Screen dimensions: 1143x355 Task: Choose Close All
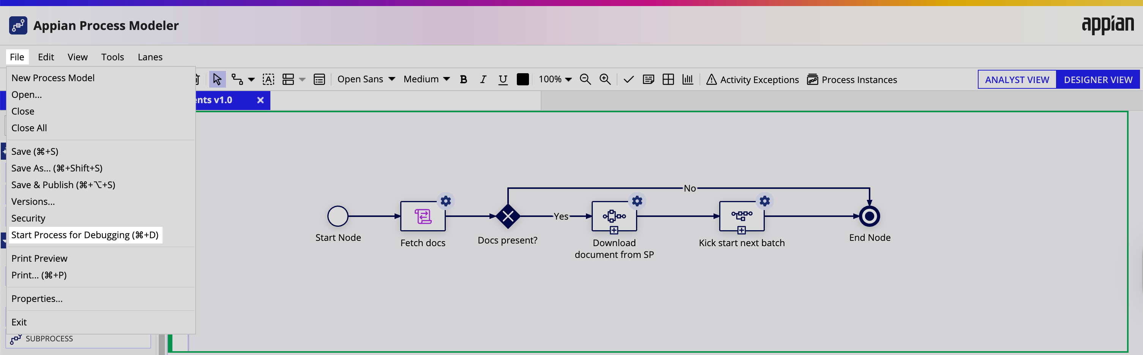(101, 128)
